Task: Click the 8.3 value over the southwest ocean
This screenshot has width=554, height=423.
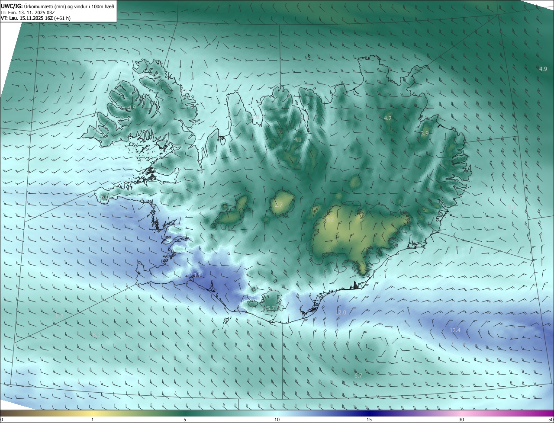Action: [158, 349]
